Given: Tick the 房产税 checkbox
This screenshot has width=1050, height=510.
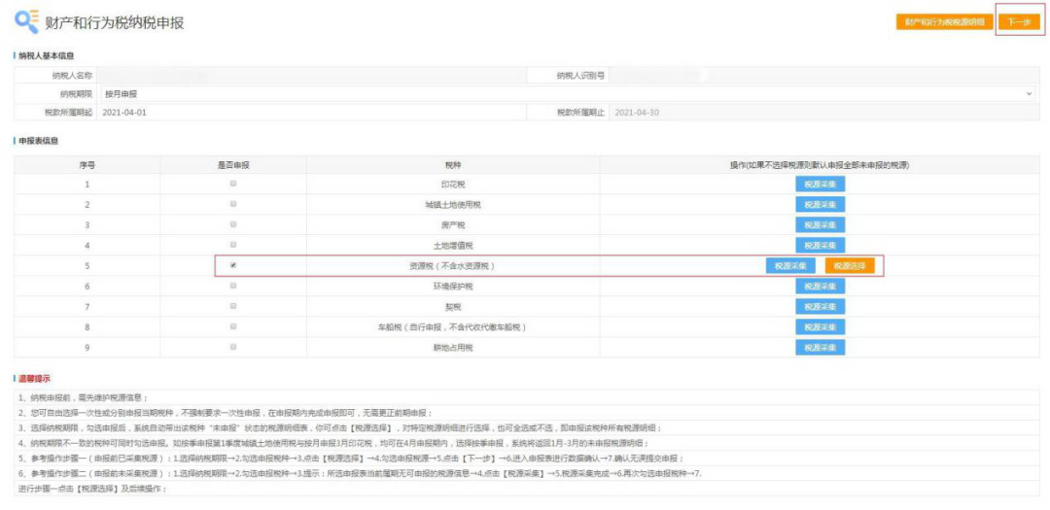Looking at the screenshot, I should click(233, 224).
